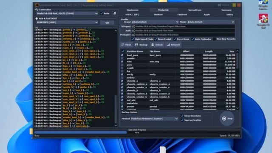Select the Modem tab
Image resolution: width=272 pixels, height=153 pixels.
click(x=158, y=14)
